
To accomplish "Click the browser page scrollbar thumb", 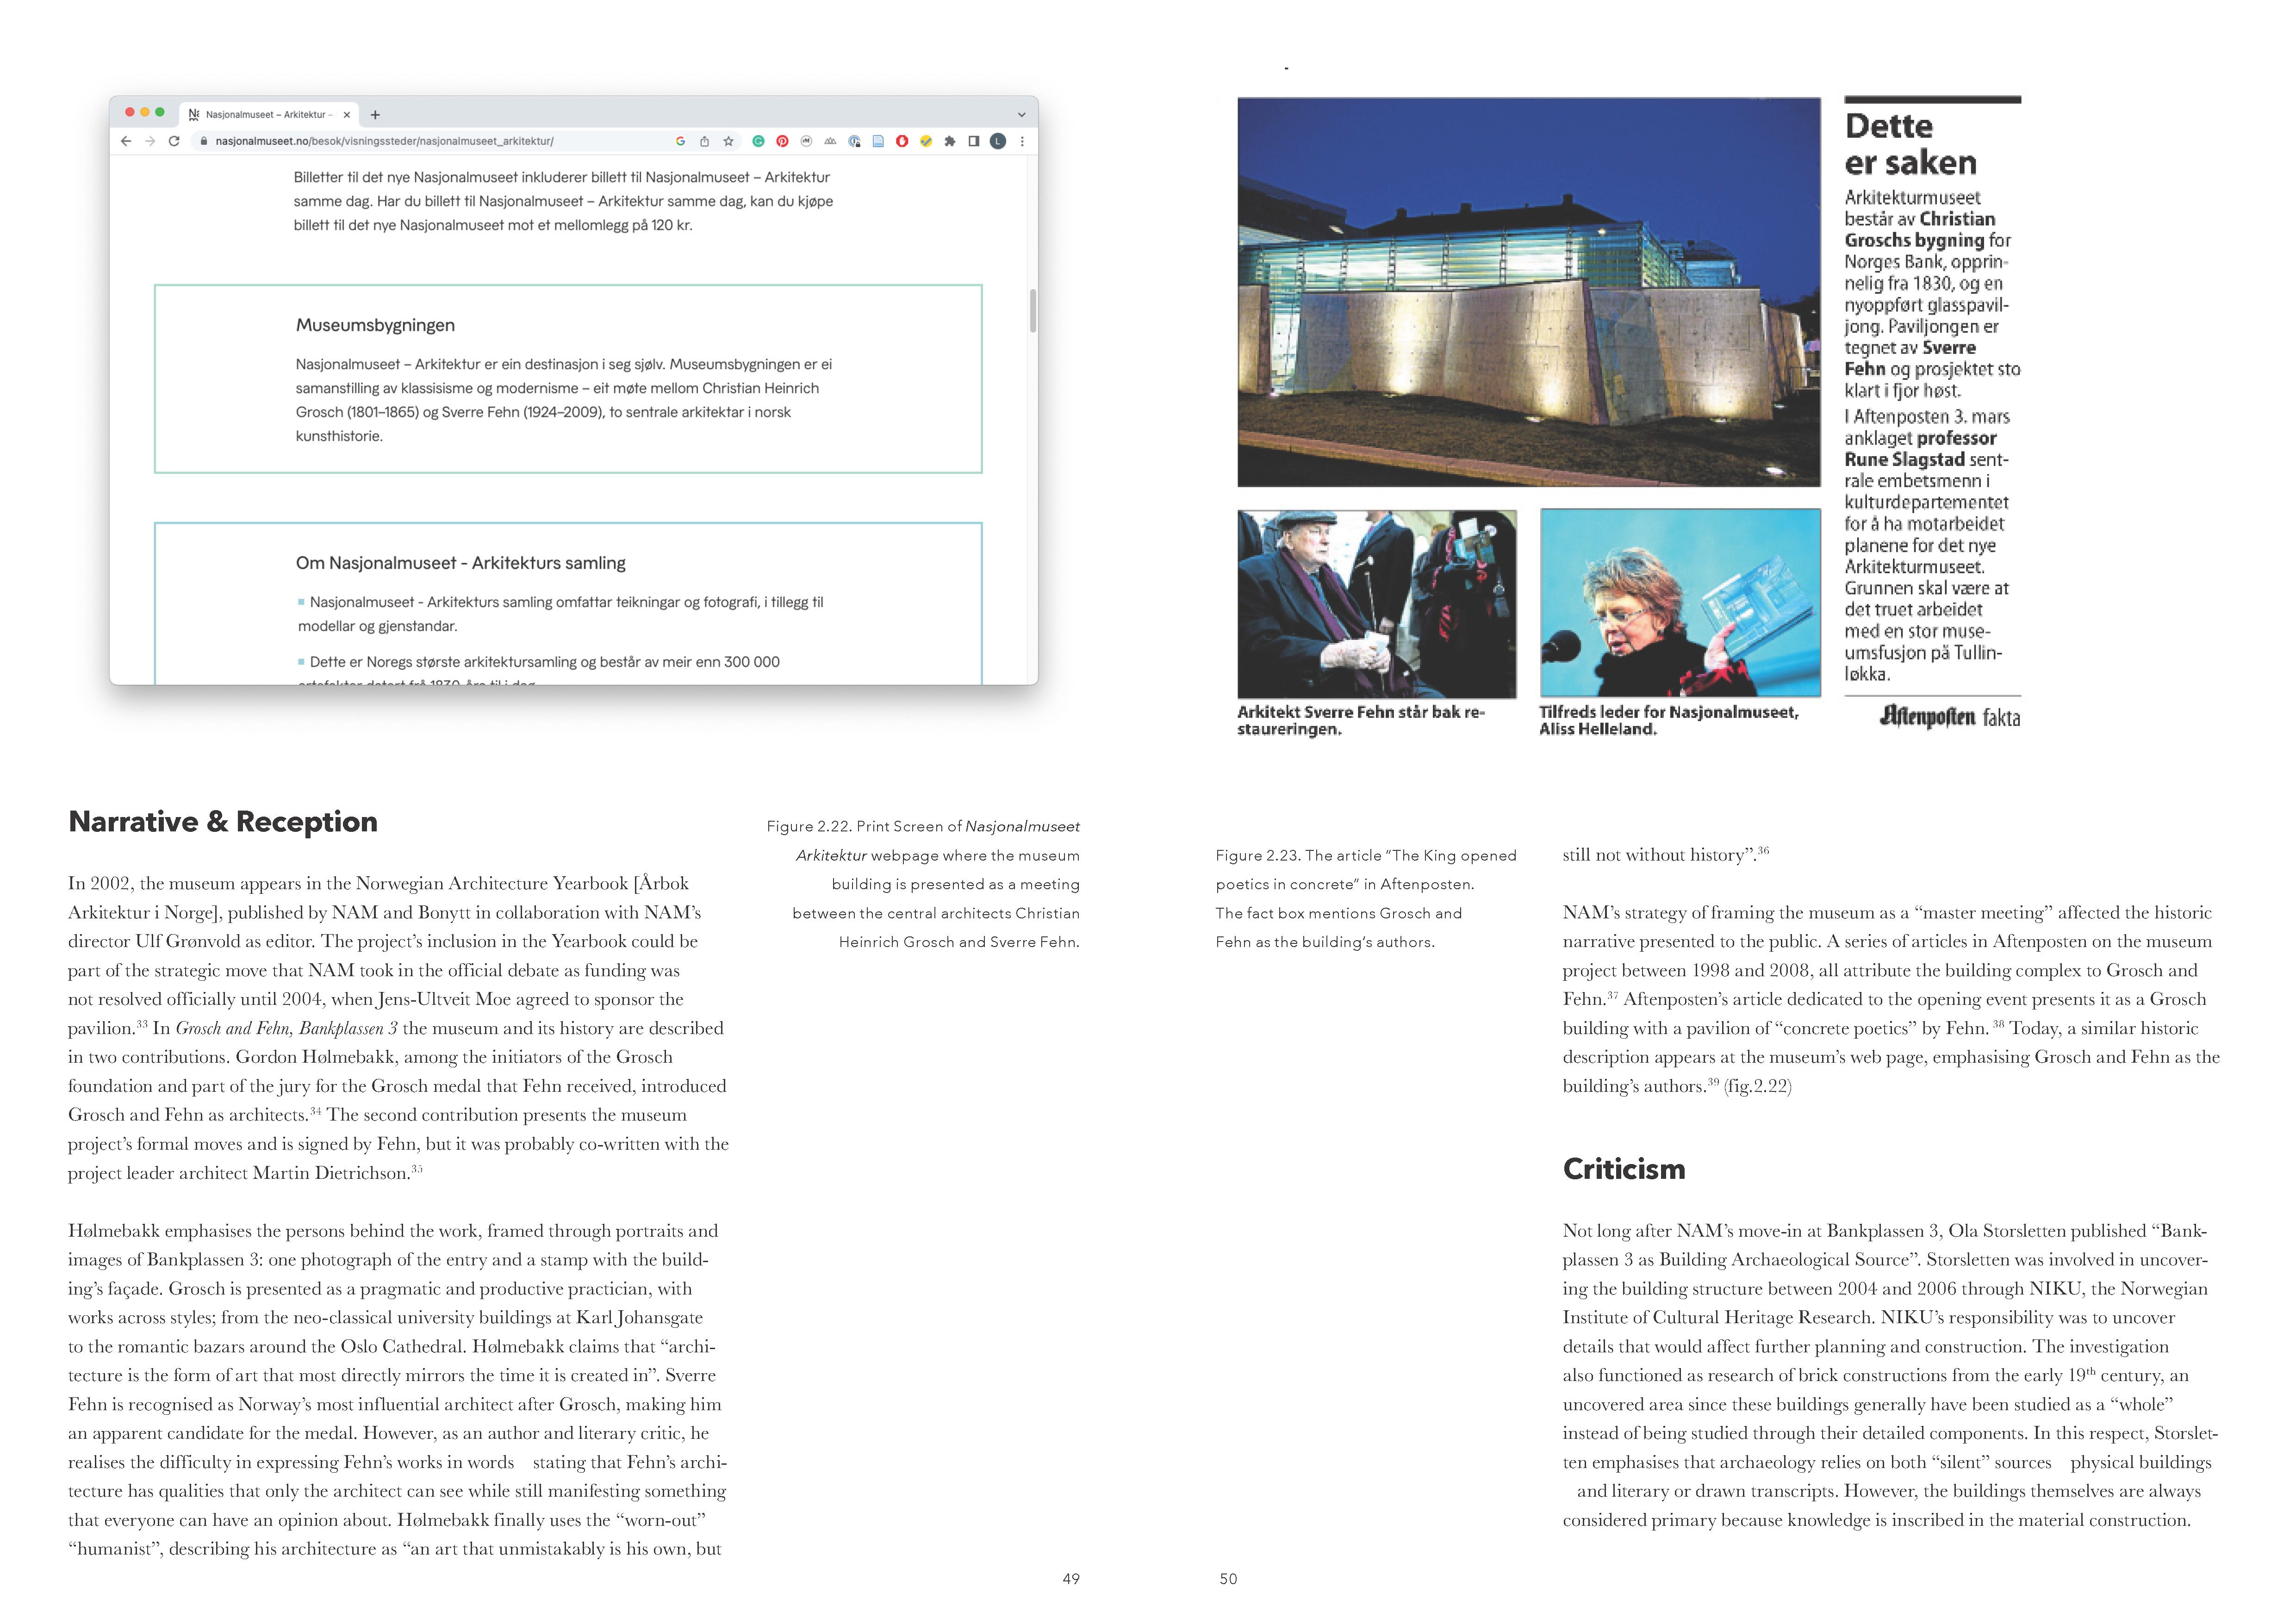I will [x=1032, y=310].
